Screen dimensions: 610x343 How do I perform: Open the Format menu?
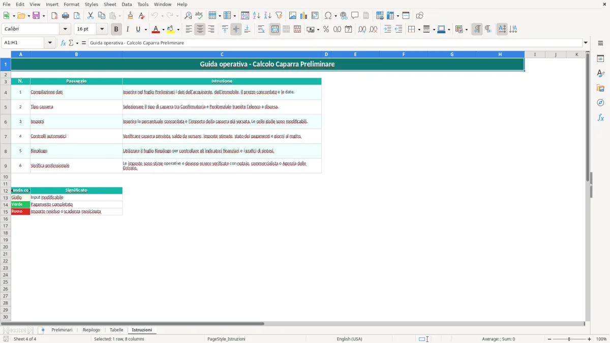[x=72, y=4]
